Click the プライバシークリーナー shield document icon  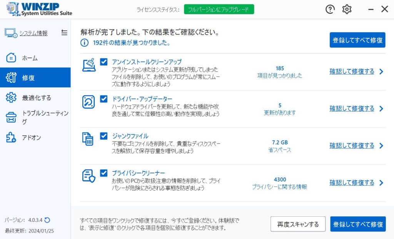89,176
